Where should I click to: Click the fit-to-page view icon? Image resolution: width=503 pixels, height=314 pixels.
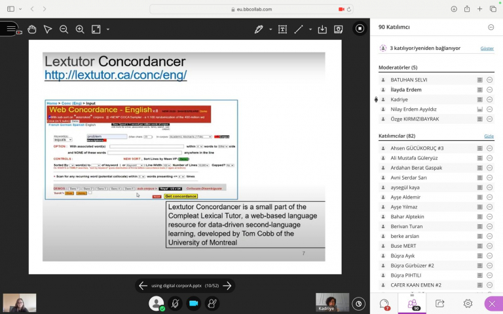click(x=96, y=29)
